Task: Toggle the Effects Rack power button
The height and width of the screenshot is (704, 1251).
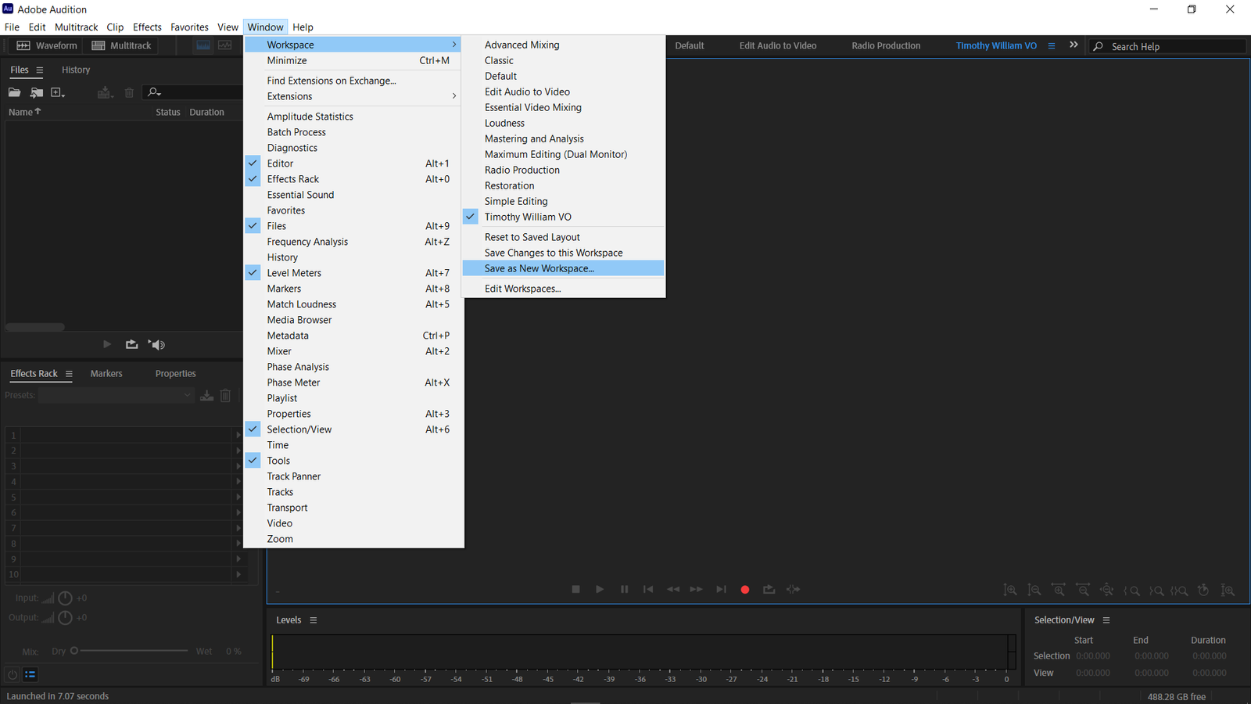Action: pos(12,673)
